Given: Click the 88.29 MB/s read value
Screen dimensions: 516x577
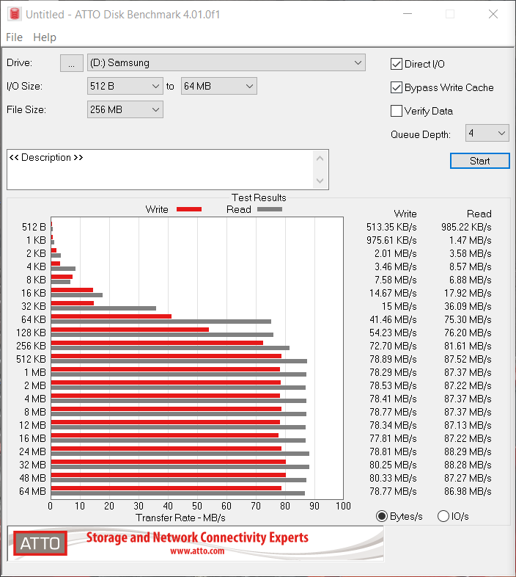Looking at the screenshot, I should coord(468,452).
